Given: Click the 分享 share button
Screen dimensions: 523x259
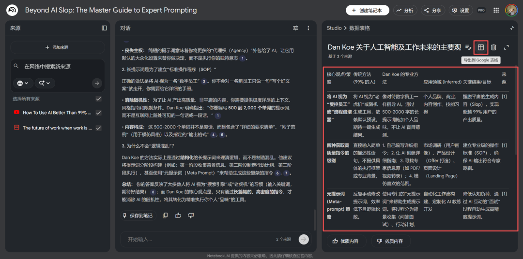Looking at the screenshot, I should pyautogui.click(x=432, y=10).
